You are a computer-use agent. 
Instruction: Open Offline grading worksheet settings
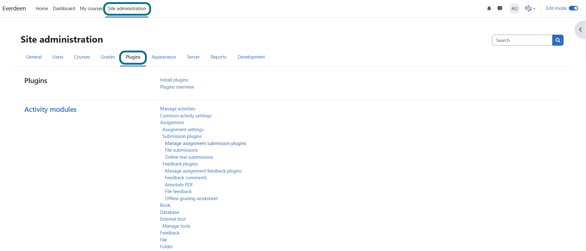191,199
